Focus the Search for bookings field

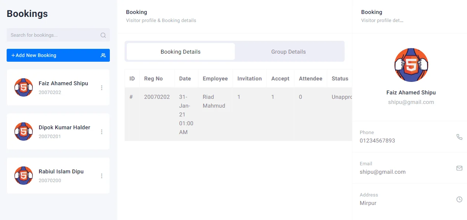pos(53,35)
